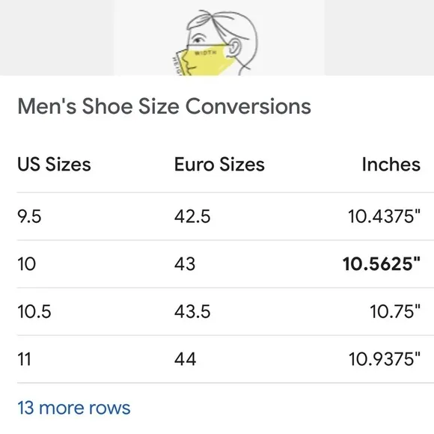The image size is (434, 434).
Task: Click the Euro size 42.5 cell
Action: click(192, 216)
